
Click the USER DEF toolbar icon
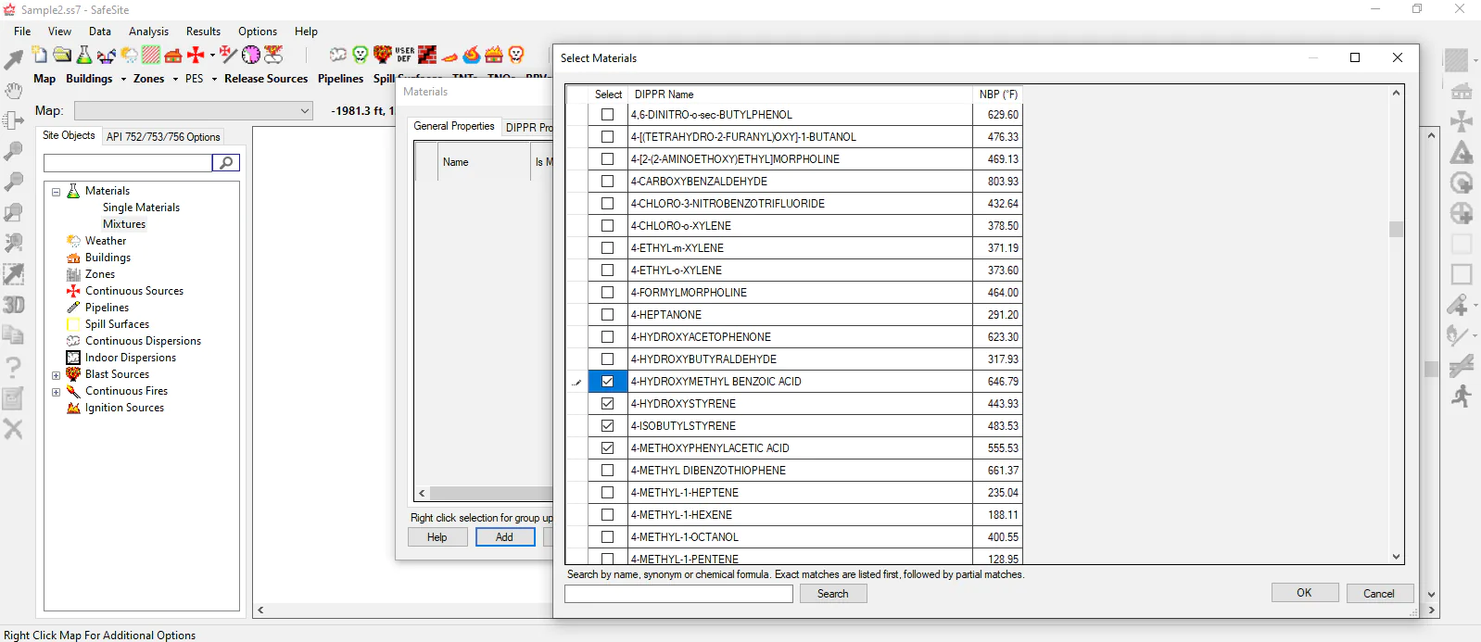click(x=405, y=55)
